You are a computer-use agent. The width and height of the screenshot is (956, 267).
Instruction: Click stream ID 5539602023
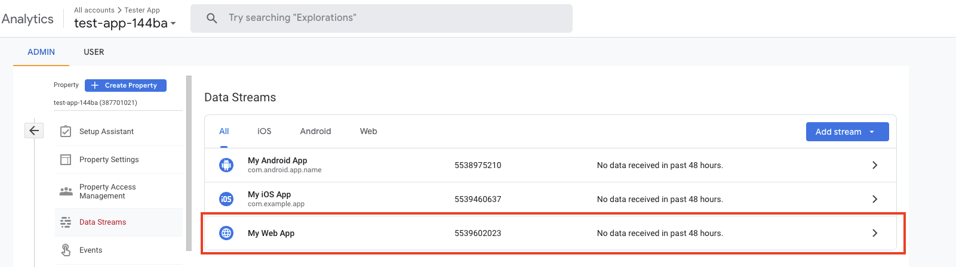pos(478,233)
